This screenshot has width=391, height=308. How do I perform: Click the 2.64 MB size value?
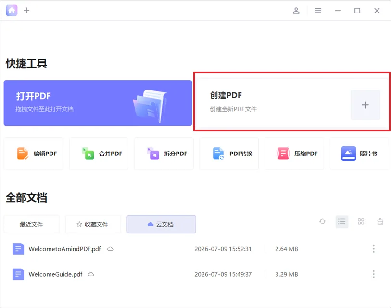[x=287, y=249]
